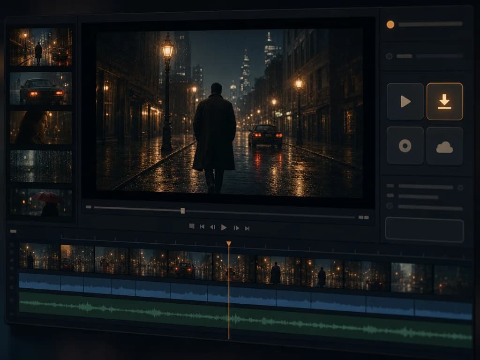Click the orange timeline playhead marker
This screenshot has width=480, height=360.
229,244
